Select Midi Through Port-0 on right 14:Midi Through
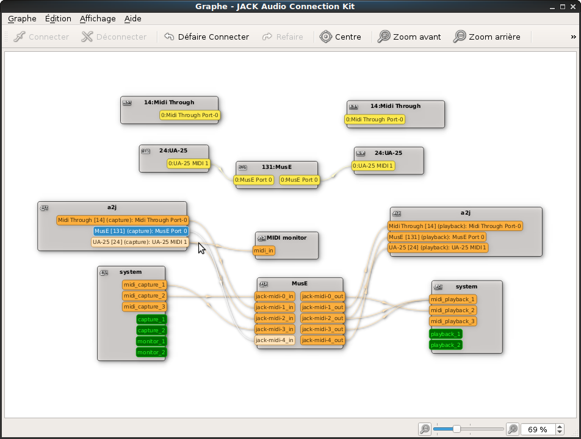Viewport: 581px width, 439px height. tap(375, 119)
